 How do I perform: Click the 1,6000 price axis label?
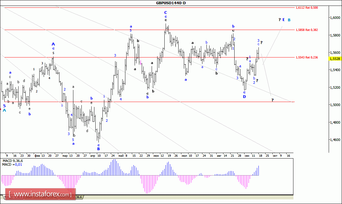pos(336,18)
